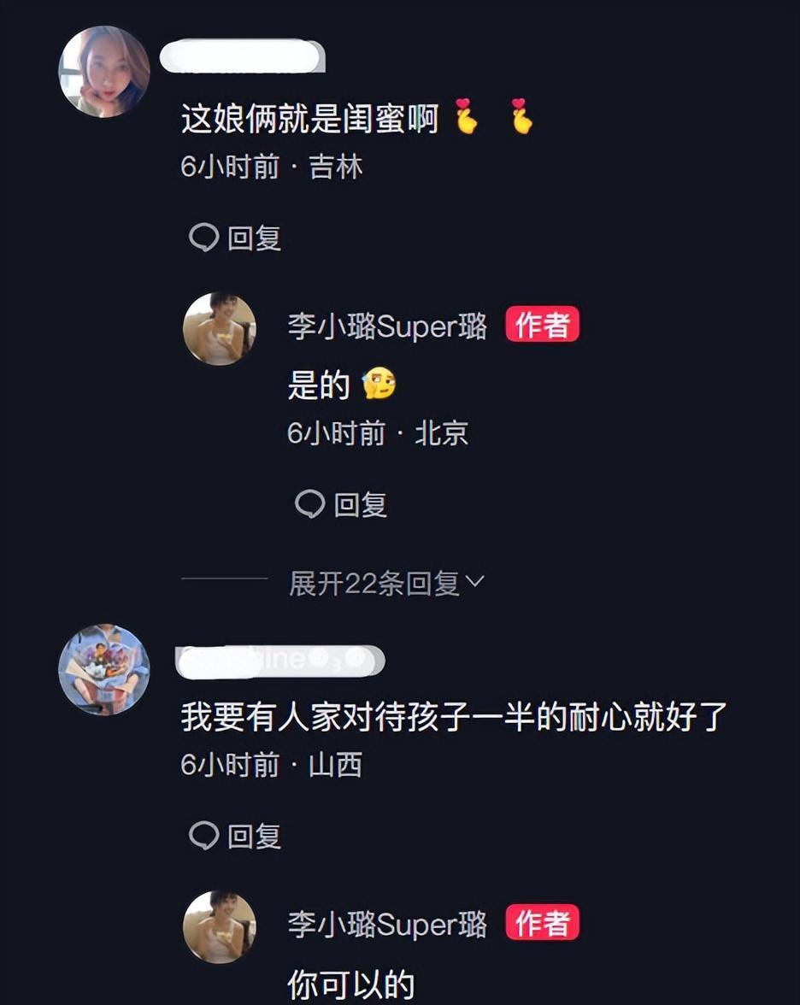800x1005 pixels.
Task: Click first red 作者 badge
Action: [542, 325]
